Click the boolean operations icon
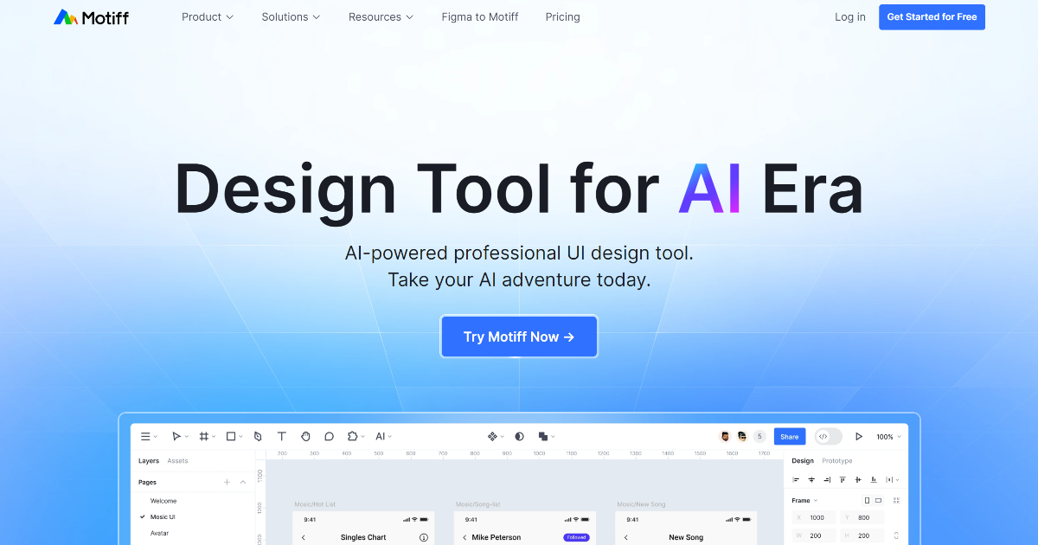 (x=544, y=436)
